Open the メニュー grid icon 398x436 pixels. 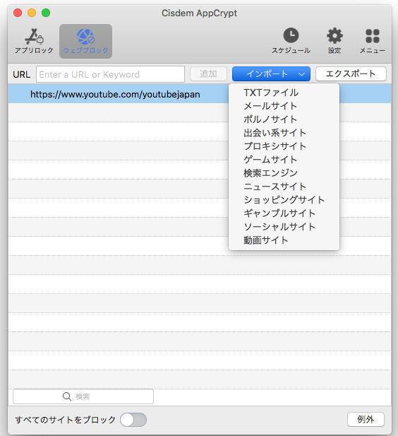click(x=373, y=36)
